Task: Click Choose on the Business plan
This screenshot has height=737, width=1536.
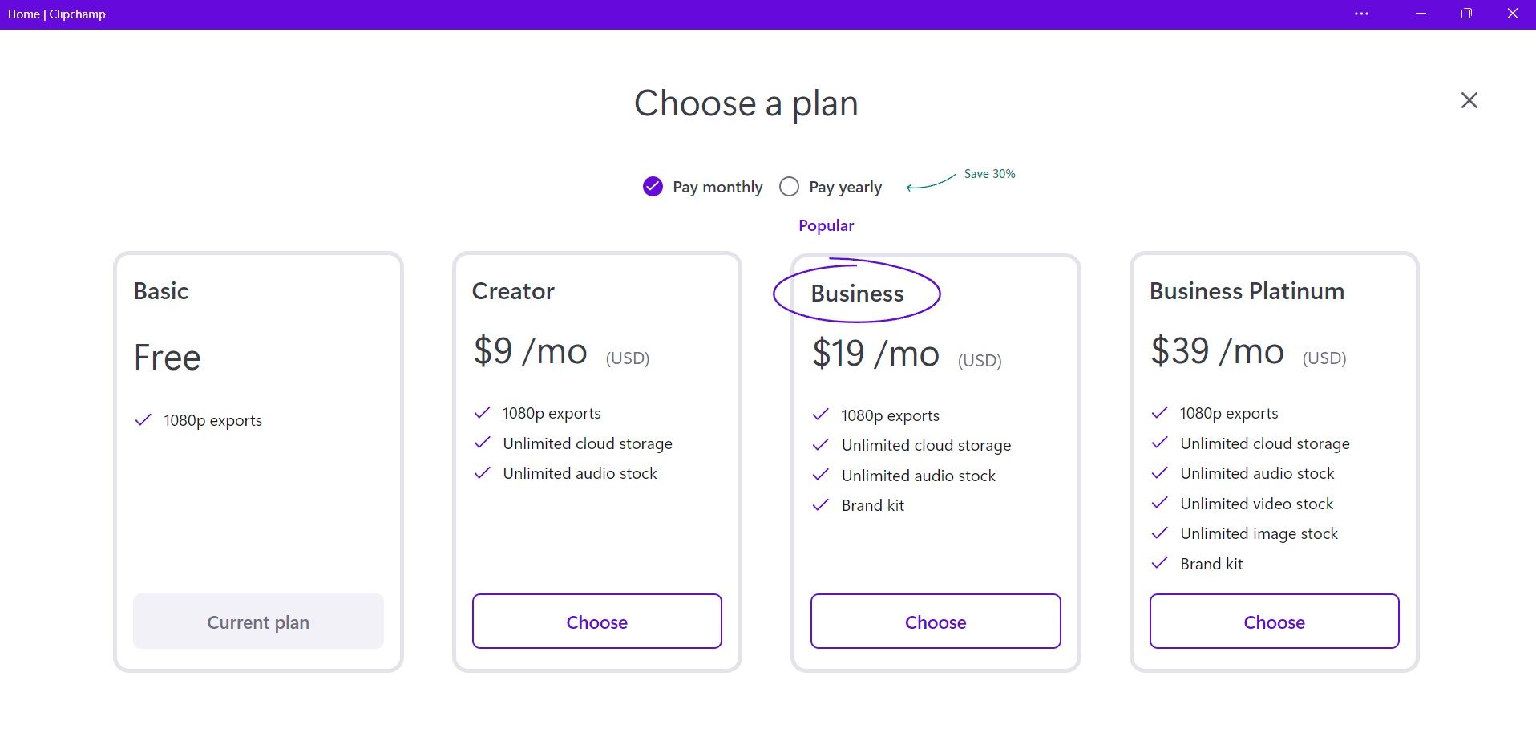Action: (936, 622)
